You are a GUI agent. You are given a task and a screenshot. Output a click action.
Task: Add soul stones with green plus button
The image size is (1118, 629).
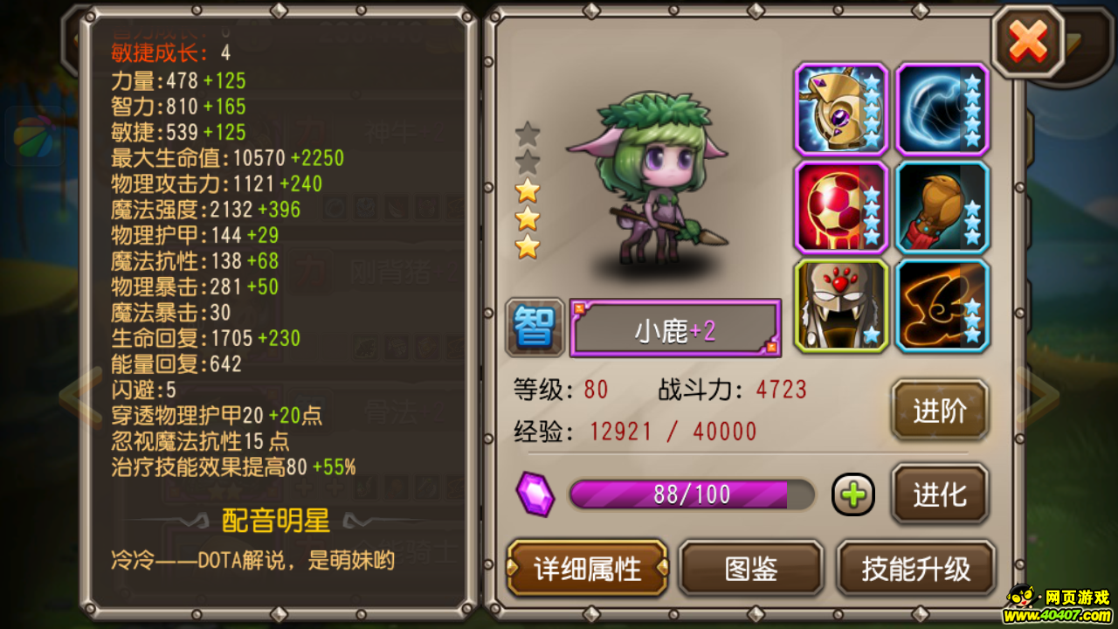tap(852, 494)
